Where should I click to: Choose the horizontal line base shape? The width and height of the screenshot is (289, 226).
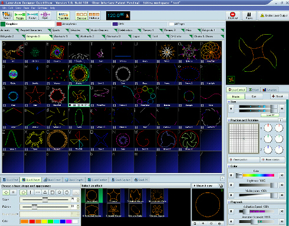(38, 192)
